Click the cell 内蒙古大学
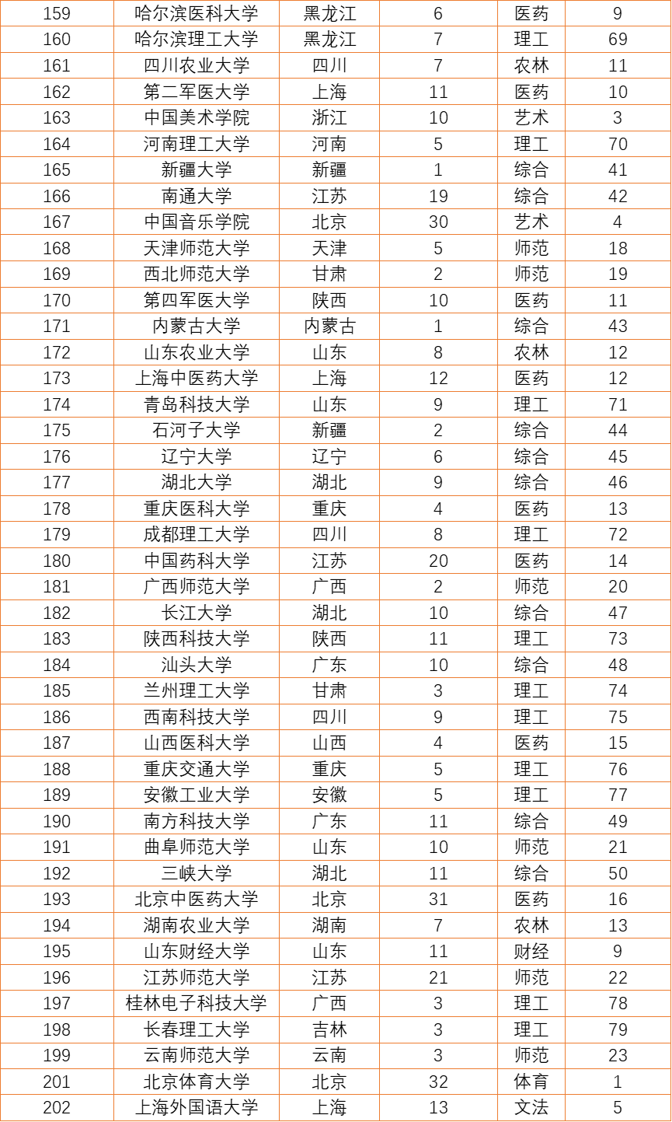 pos(197,326)
